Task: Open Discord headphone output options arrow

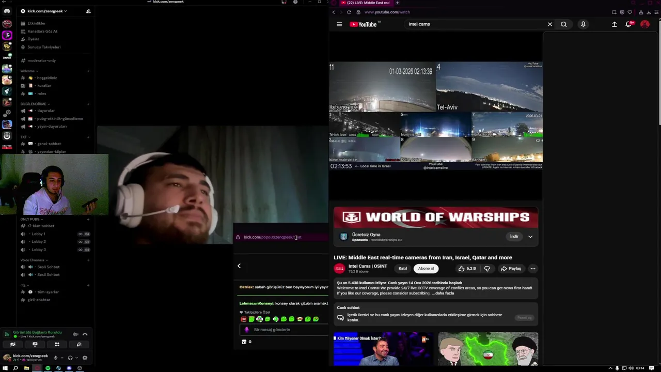Action: click(76, 358)
